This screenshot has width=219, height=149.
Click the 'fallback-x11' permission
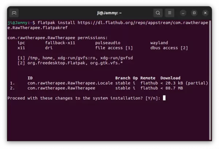[x=60, y=43]
